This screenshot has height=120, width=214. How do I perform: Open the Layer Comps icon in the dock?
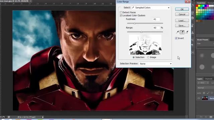point(193,45)
